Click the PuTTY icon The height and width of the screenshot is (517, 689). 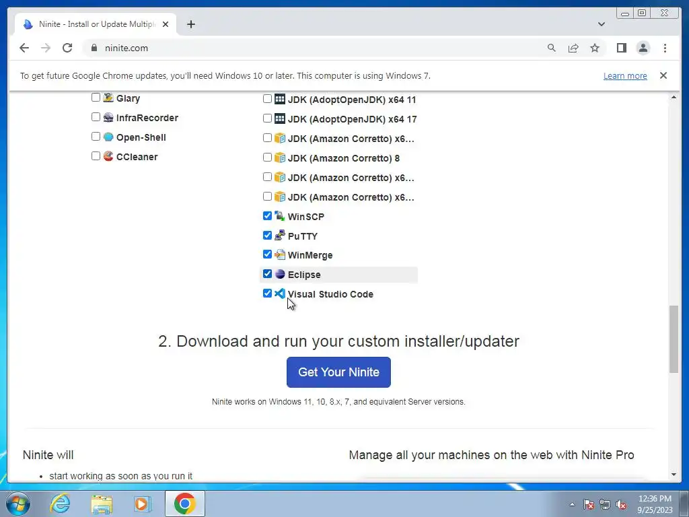click(x=280, y=236)
